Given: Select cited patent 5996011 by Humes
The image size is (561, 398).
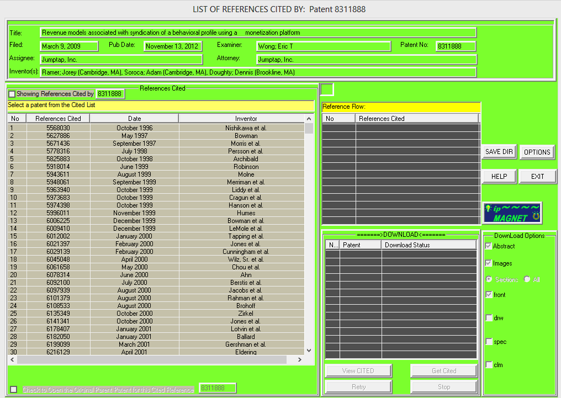Looking at the screenshot, I should [156, 213].
